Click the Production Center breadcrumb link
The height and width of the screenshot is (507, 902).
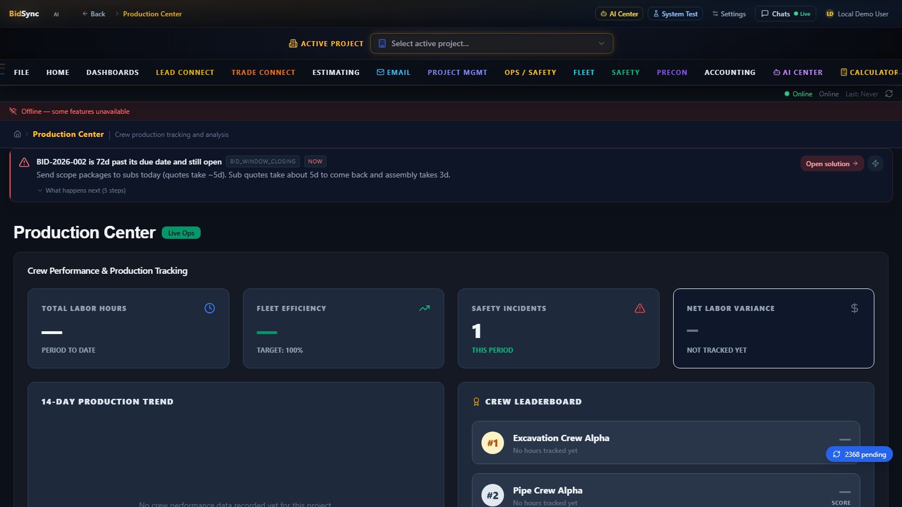click(x=68, y=134)
